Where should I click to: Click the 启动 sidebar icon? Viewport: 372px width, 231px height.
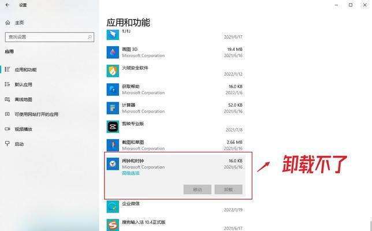point(8,144)
